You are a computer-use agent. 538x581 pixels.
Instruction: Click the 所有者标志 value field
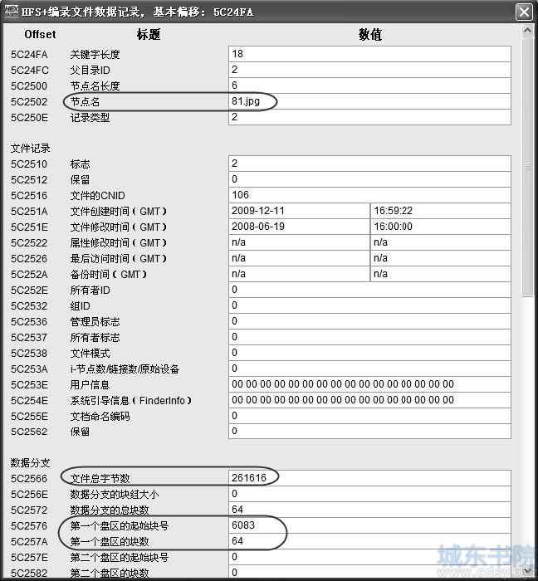(x=369, y=337)
